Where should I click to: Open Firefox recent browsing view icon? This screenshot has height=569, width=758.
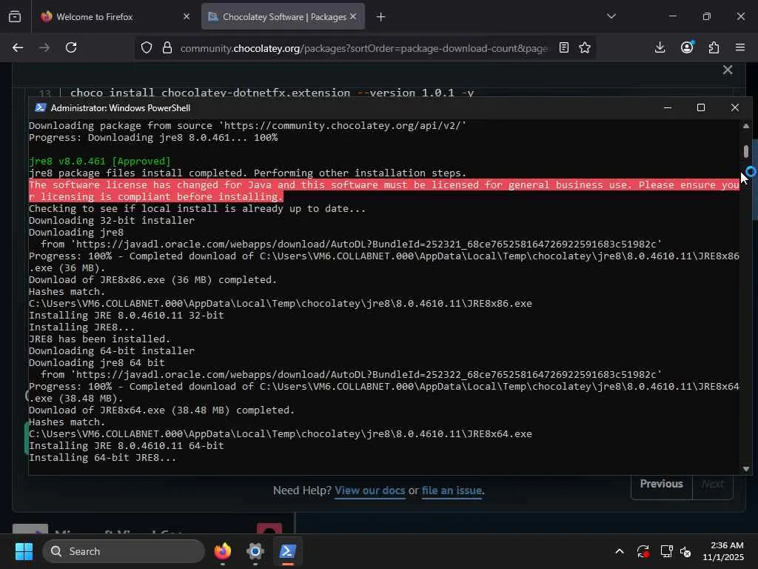(15, 16)
